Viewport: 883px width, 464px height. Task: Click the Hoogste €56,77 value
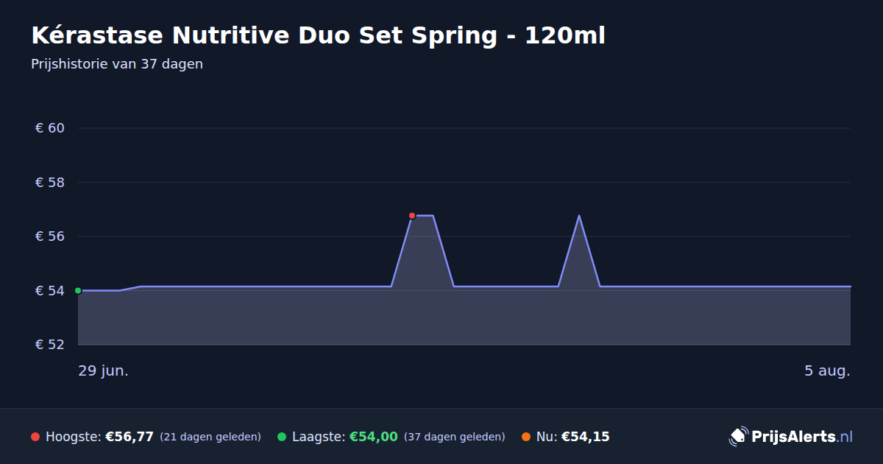(130, 437)
